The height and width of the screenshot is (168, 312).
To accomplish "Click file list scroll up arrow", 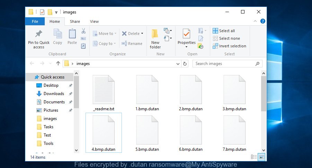I will (264, 73).
